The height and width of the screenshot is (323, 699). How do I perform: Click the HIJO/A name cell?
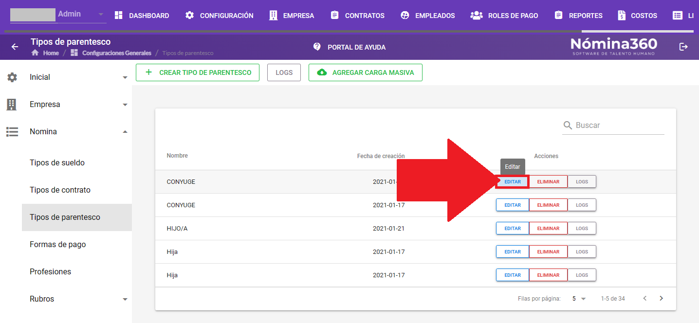coord(177,229)
